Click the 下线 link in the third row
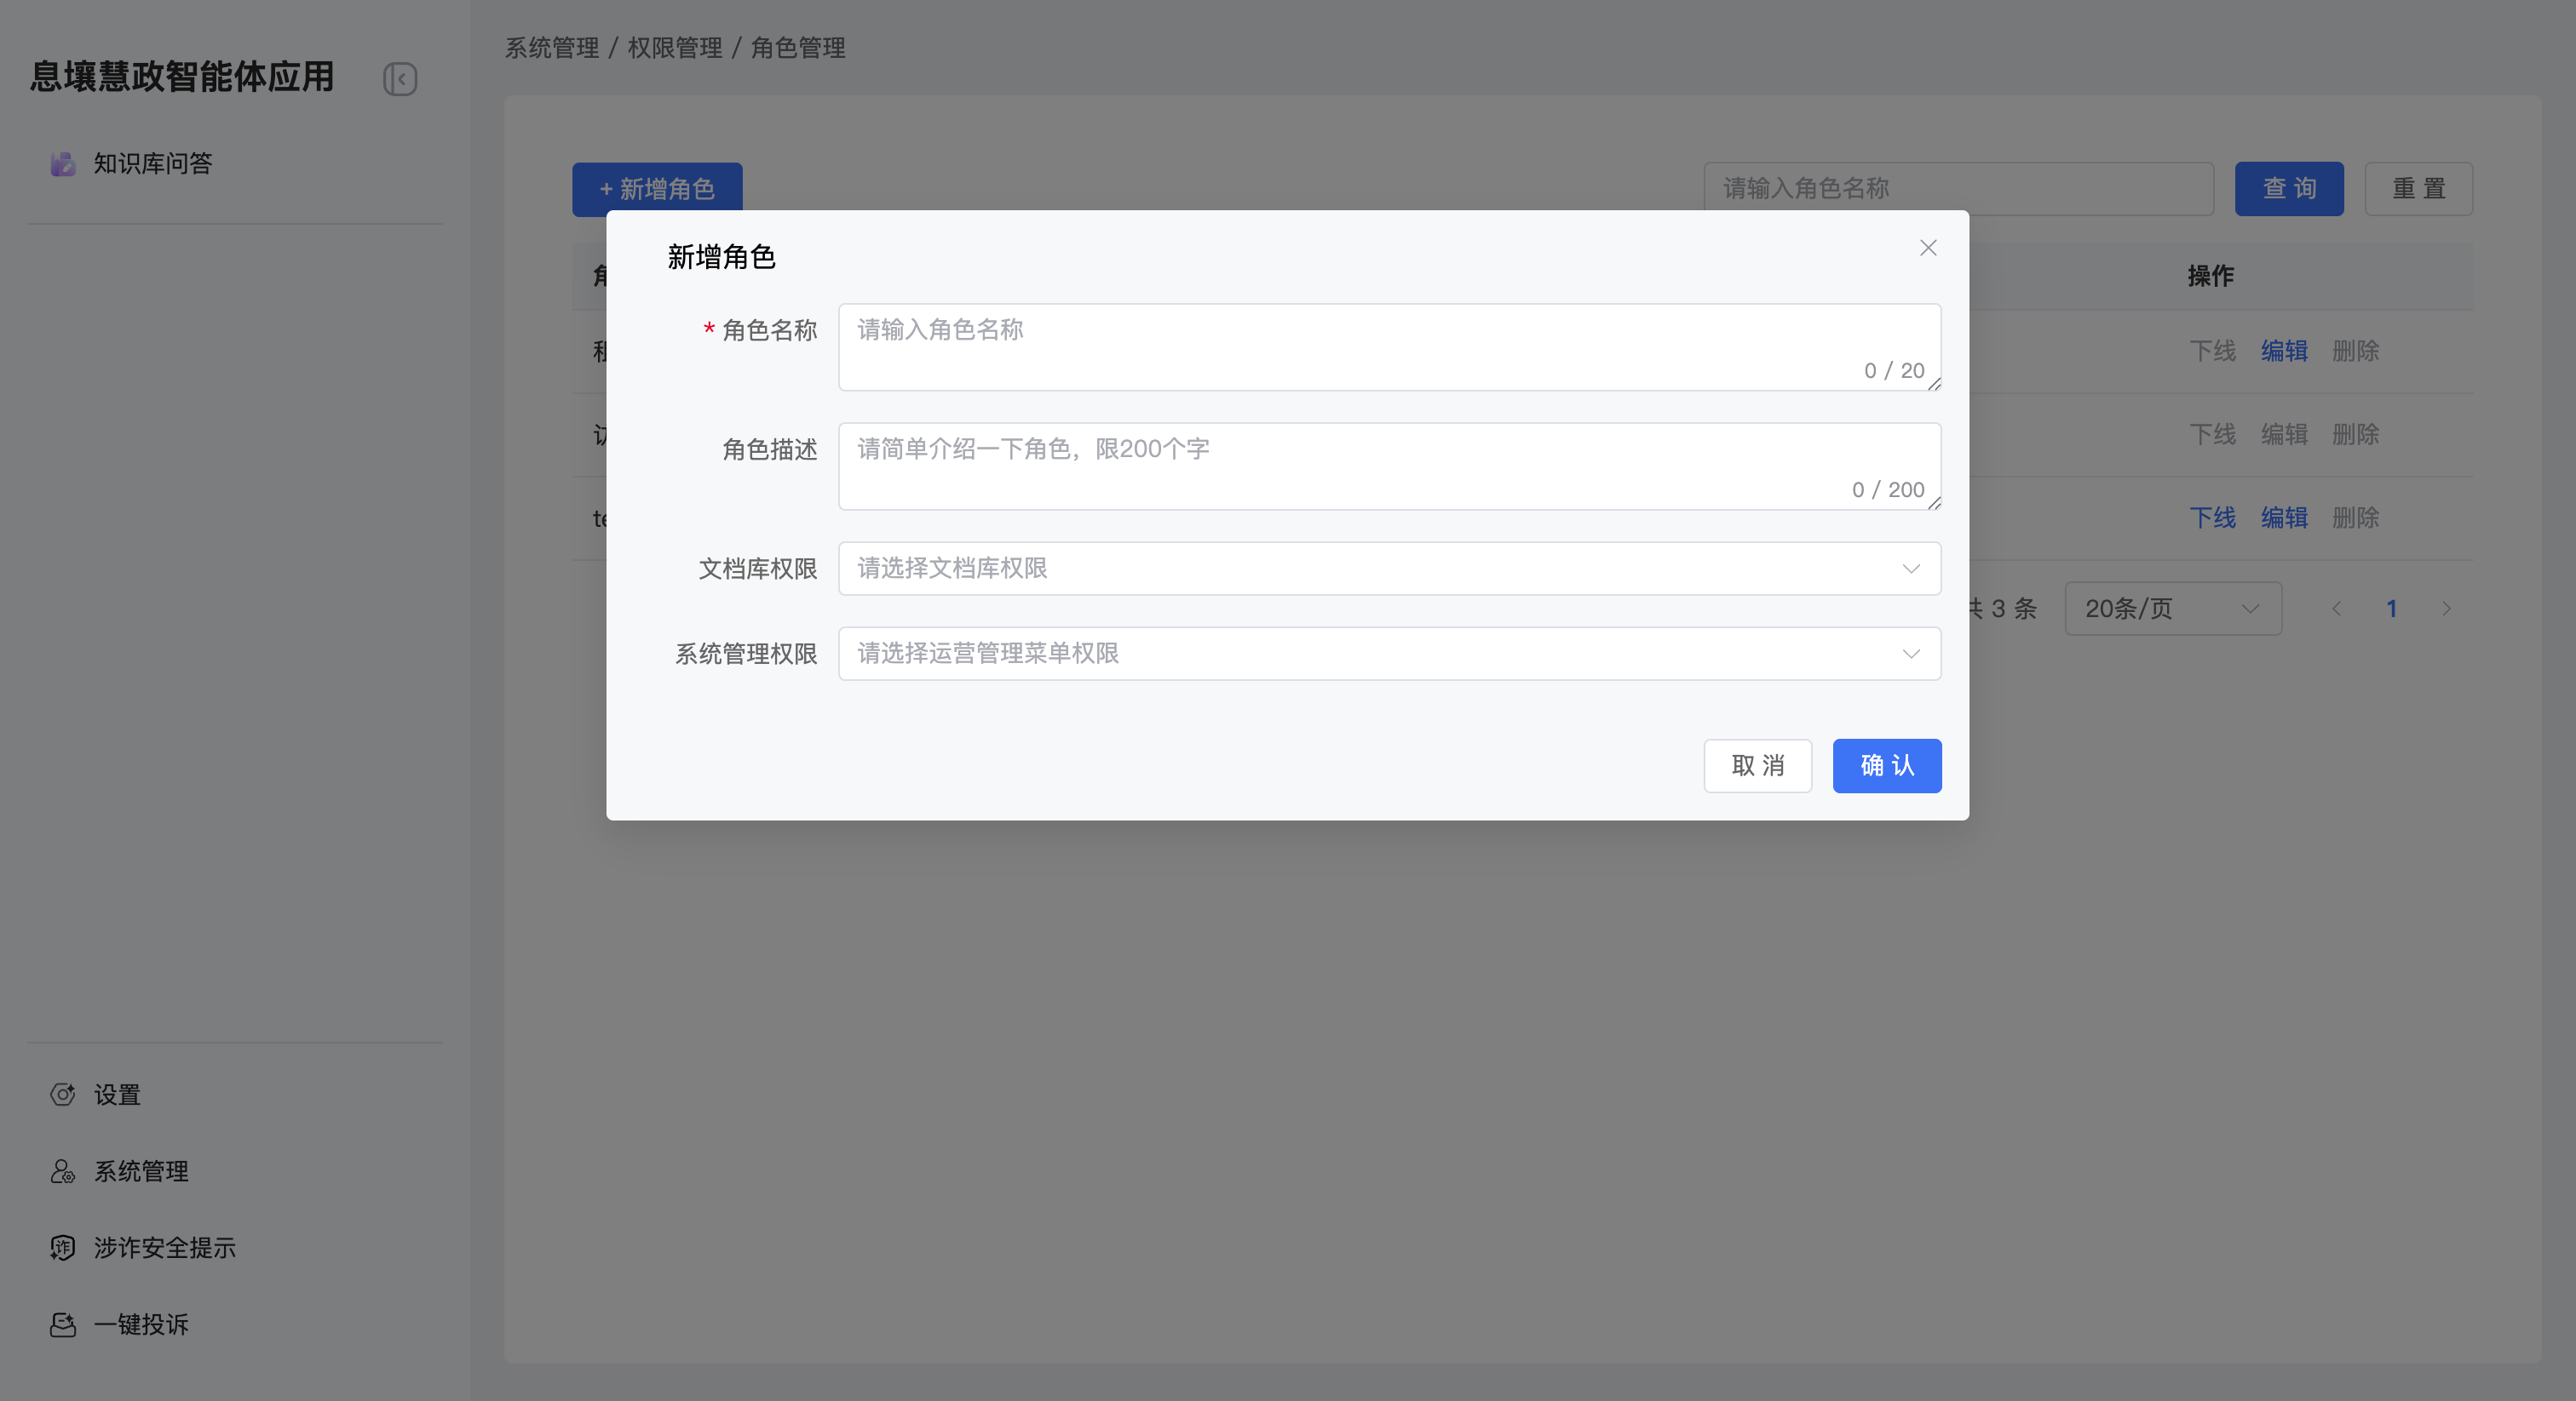Viewport: 2576px width, 1401px height. click(2212, 518)
